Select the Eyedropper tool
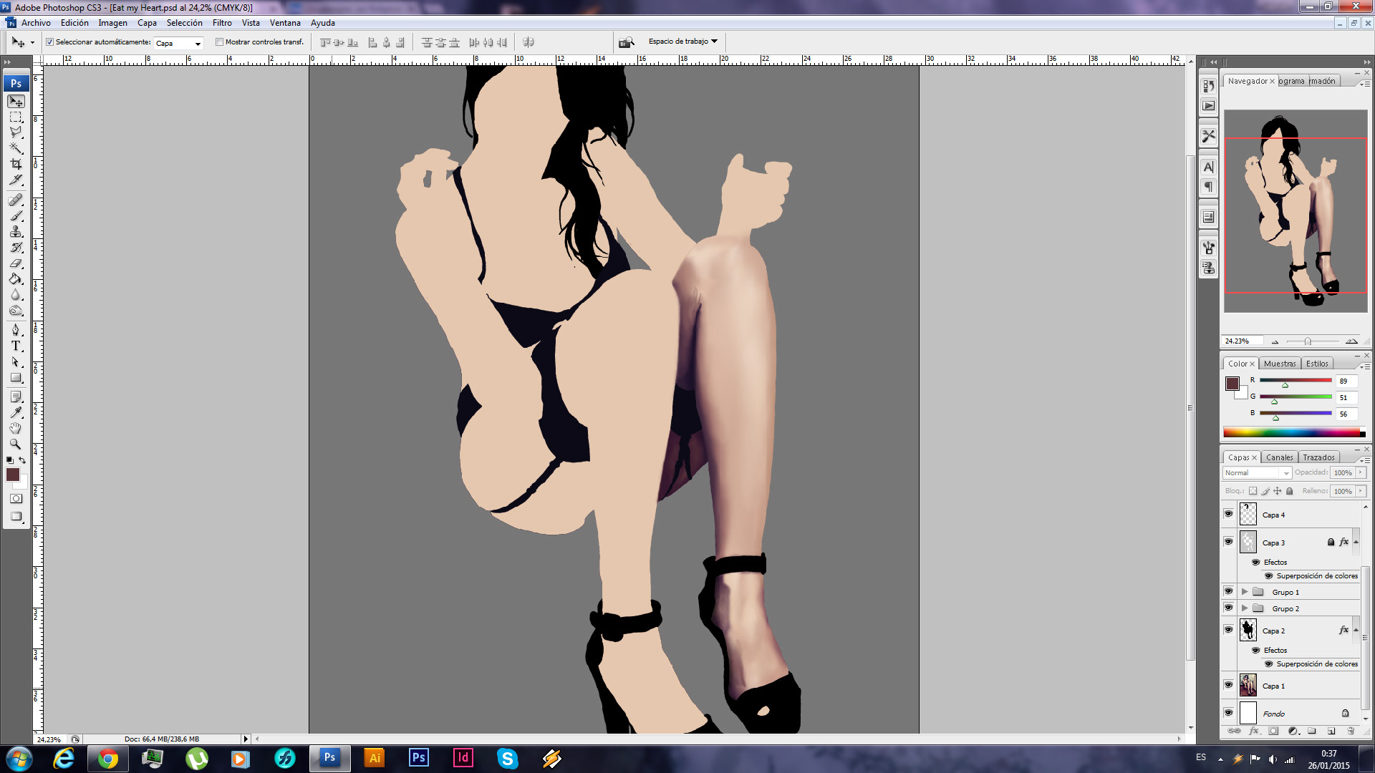The image size is (1375, 773). tap(16, 412)
